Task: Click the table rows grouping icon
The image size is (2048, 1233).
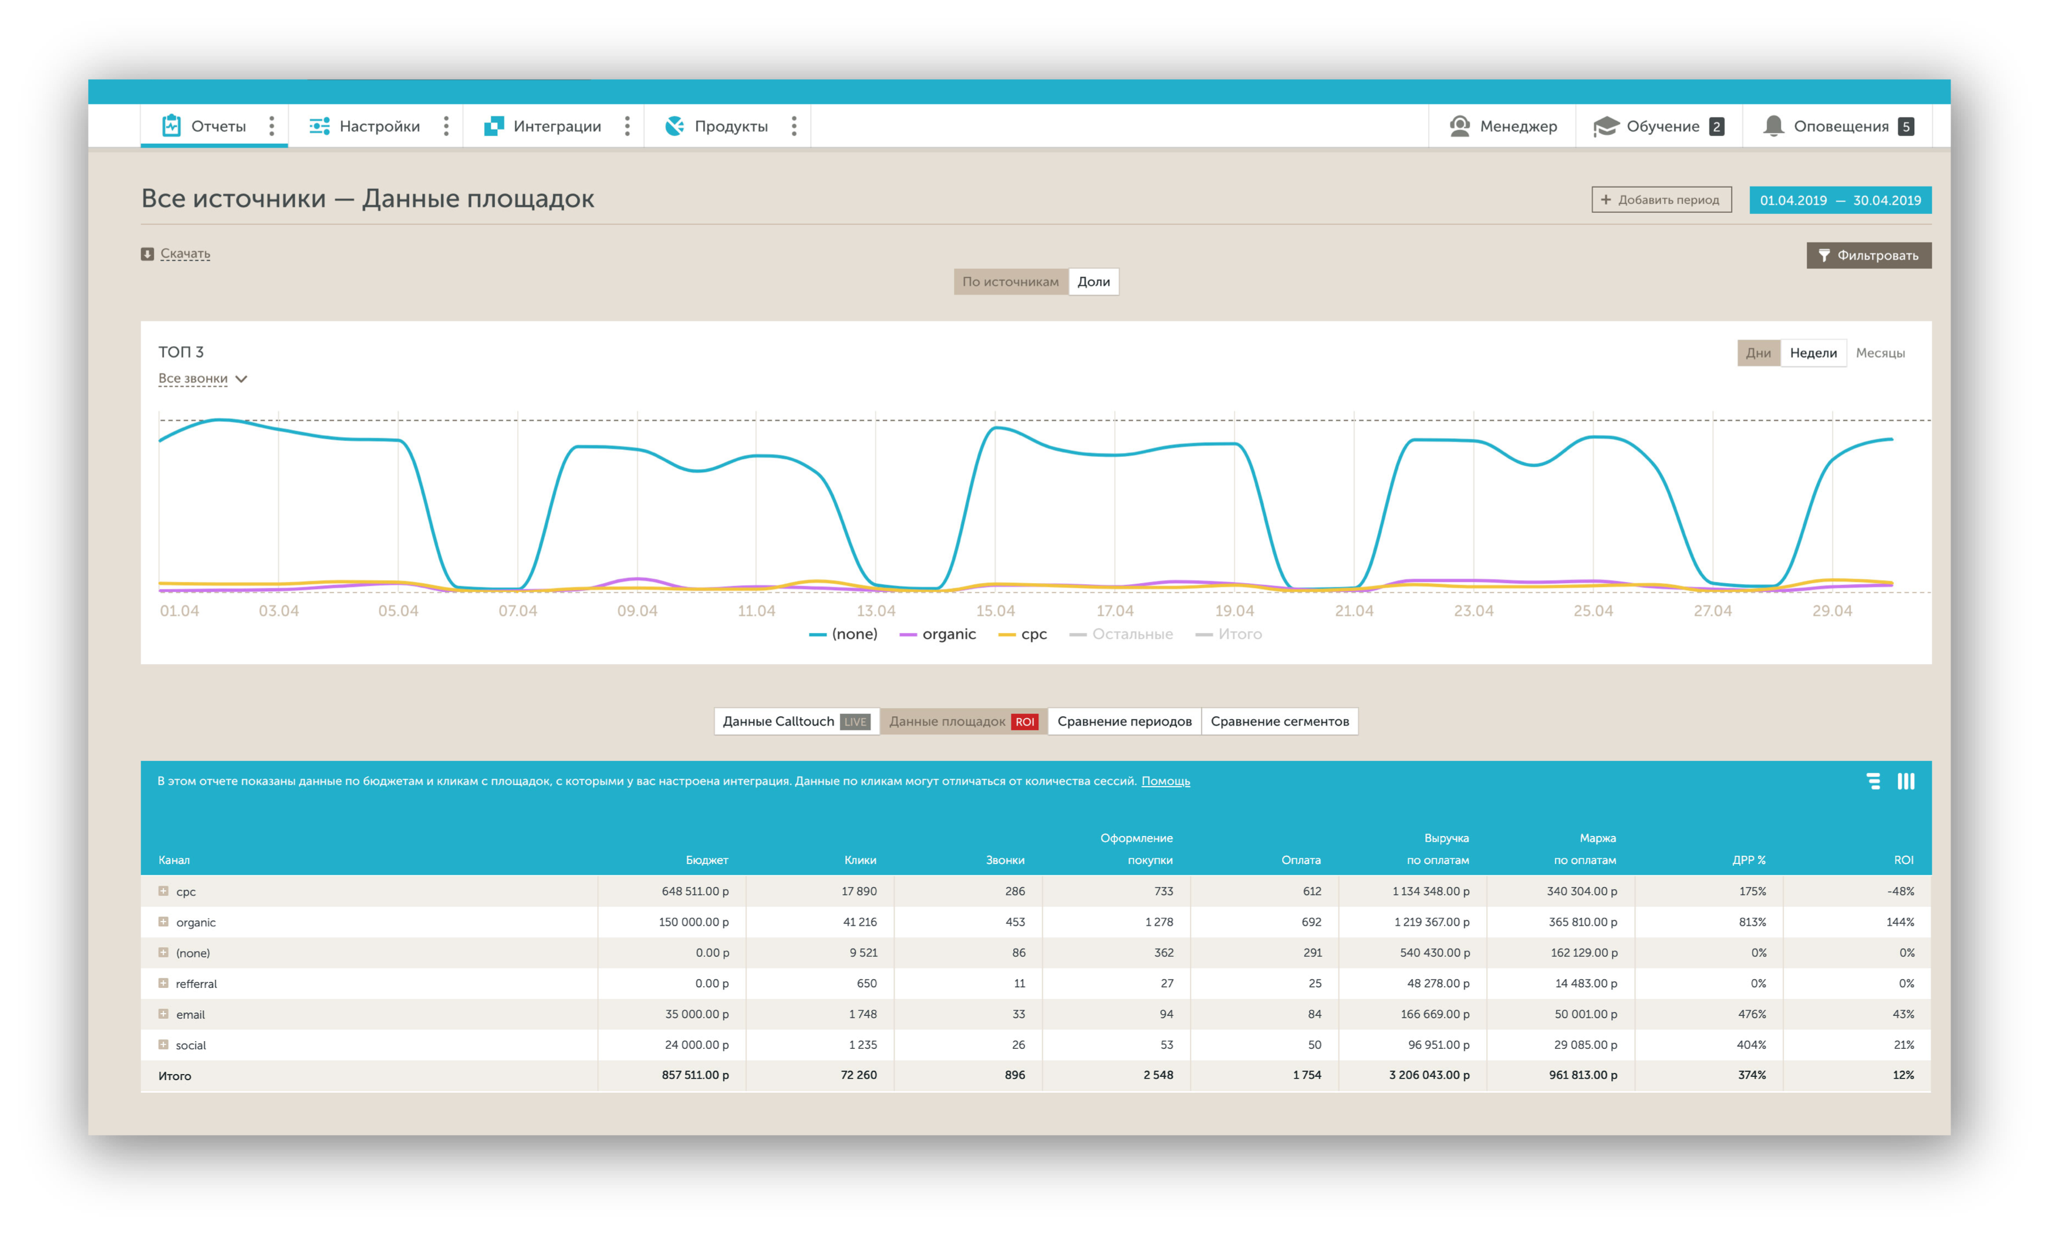Action: pos(1874,781)
